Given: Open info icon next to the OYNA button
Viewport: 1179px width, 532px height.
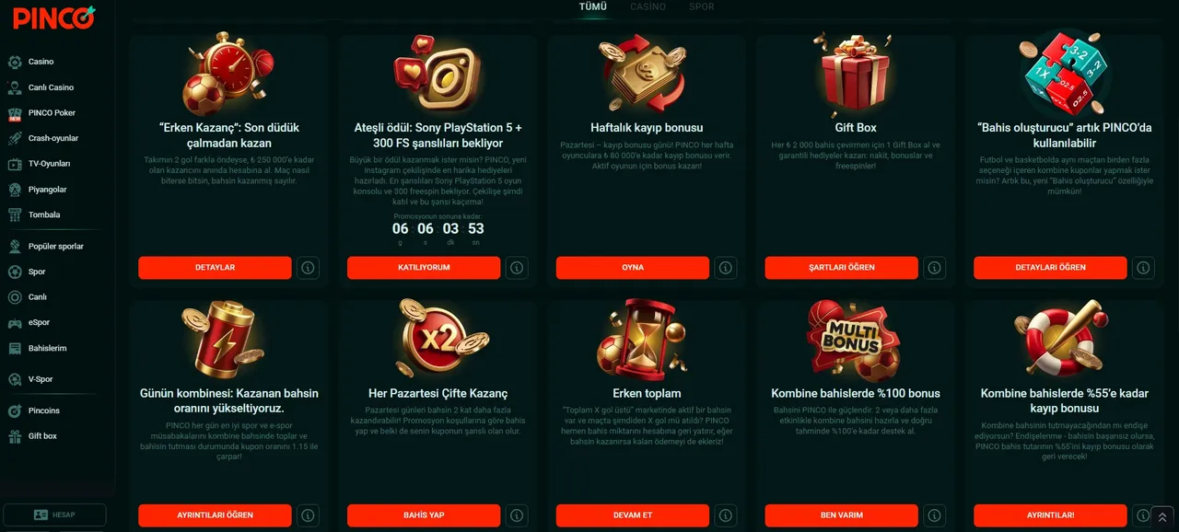Looking at the screenshot, I should tap(726, 268).
